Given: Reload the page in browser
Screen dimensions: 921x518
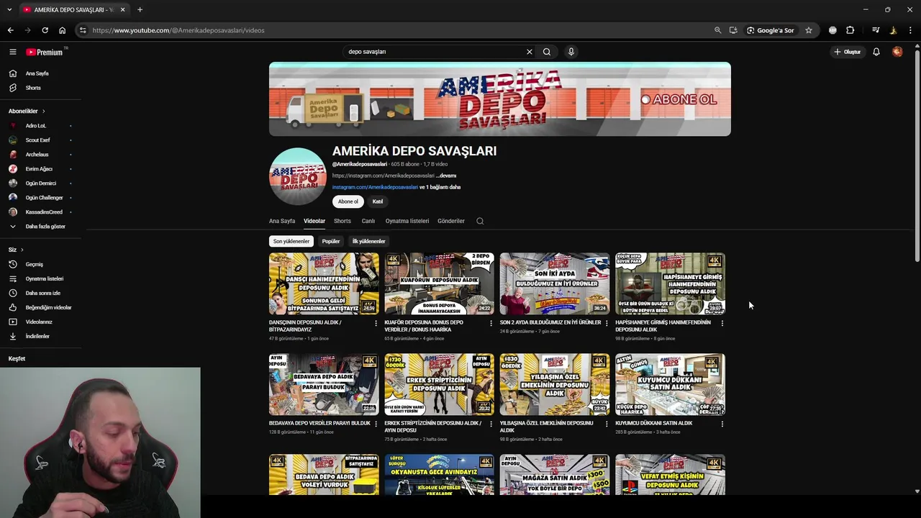Looking at the screenshot, I should [45, 30].
